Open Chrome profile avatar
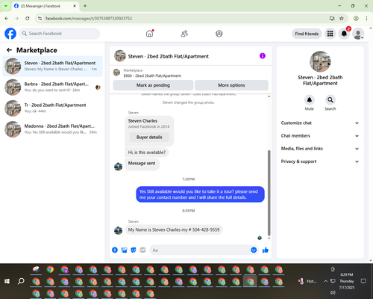The image size is (373, 299). click(x=356, y=18)
